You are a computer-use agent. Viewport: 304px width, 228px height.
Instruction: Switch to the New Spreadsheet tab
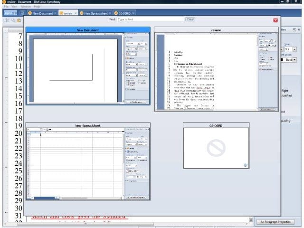point(96,13)
